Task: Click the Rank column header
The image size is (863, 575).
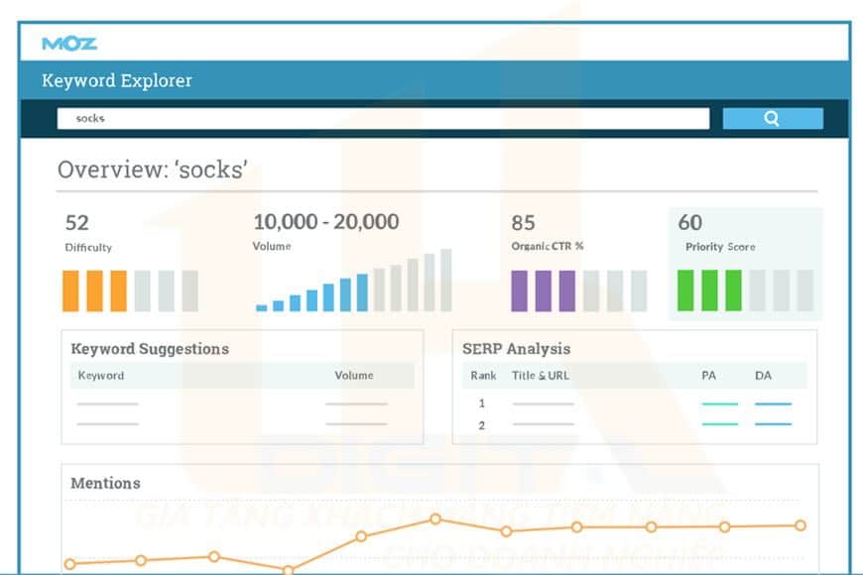Action: click(483, 376)
